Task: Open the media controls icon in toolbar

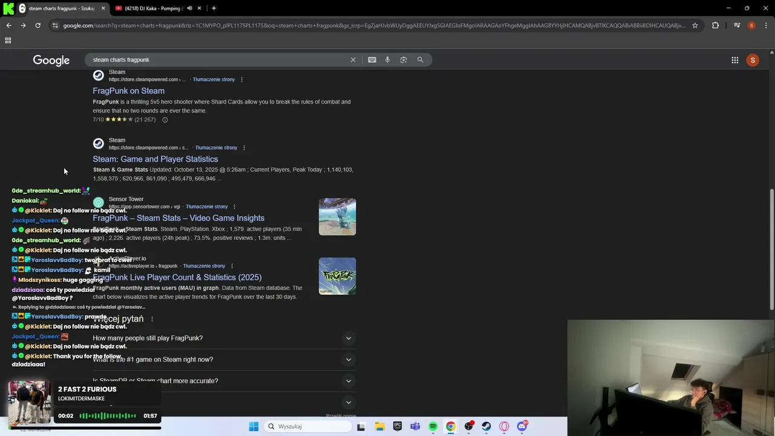Action: pos(737,25)
